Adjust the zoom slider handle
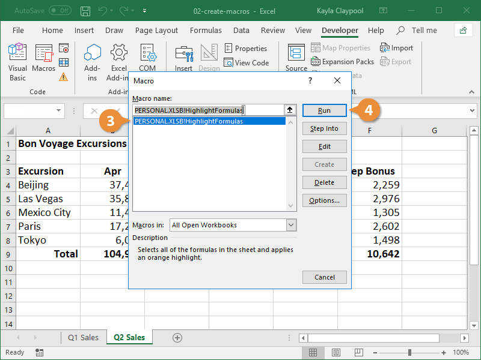The height and width of the screenshot is (360, 481). click(409, 353)
